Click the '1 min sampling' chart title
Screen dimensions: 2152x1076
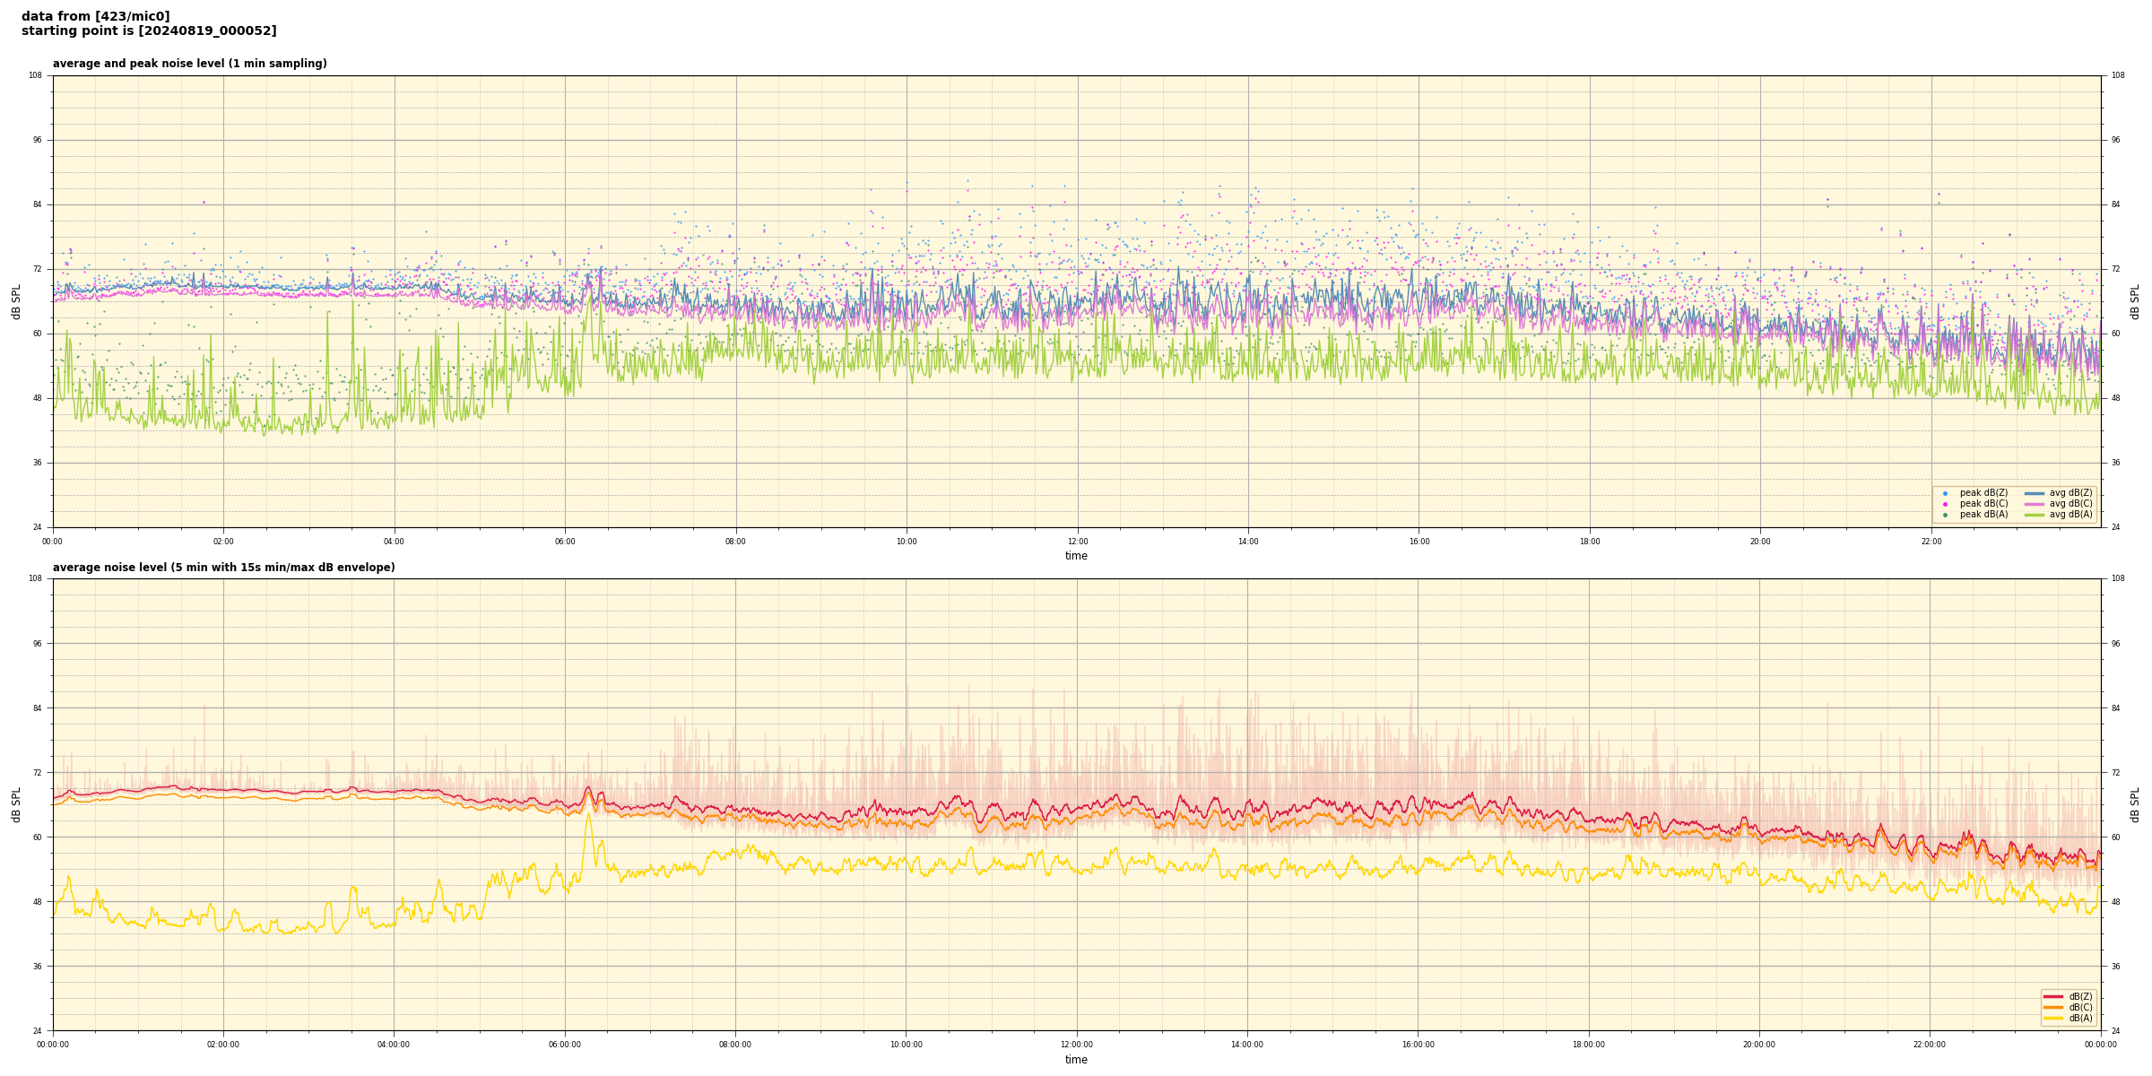pyautogui.click(x=189, y=64)
